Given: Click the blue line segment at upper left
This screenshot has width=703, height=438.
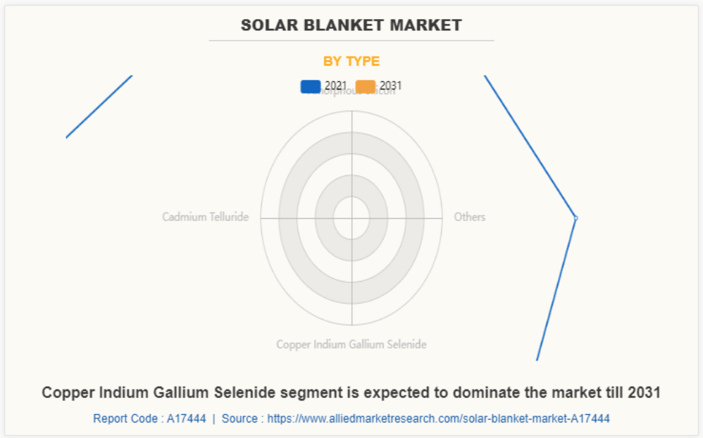Looking at the screenshot, I should [99, 106].
